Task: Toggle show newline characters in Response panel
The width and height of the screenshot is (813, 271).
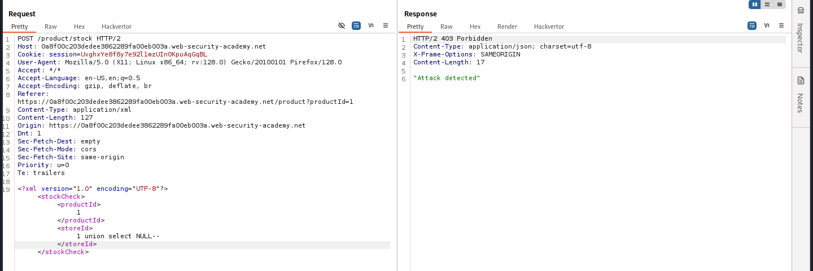Action: point(767,25)
